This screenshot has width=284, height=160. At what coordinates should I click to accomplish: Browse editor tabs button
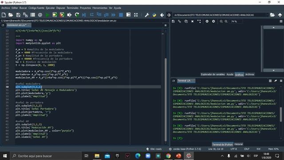[x=3, y=25]
